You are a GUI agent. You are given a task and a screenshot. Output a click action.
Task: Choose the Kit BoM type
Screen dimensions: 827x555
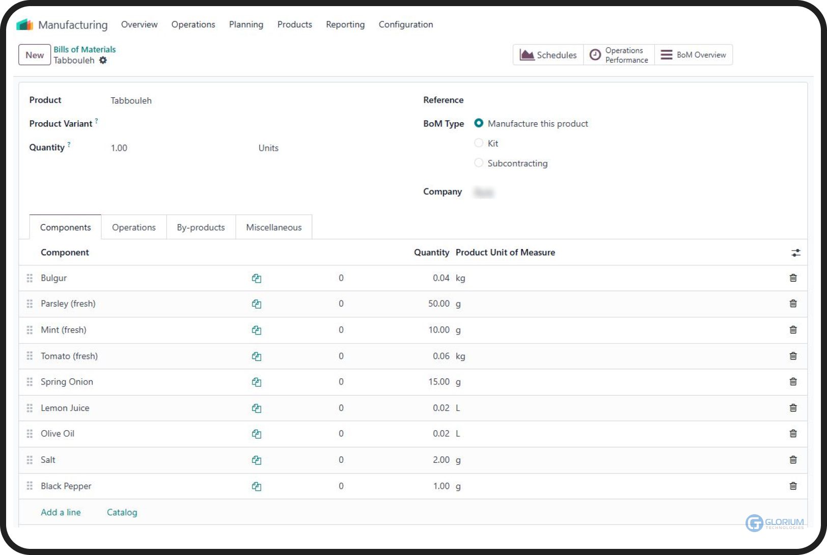click(479, 143)
